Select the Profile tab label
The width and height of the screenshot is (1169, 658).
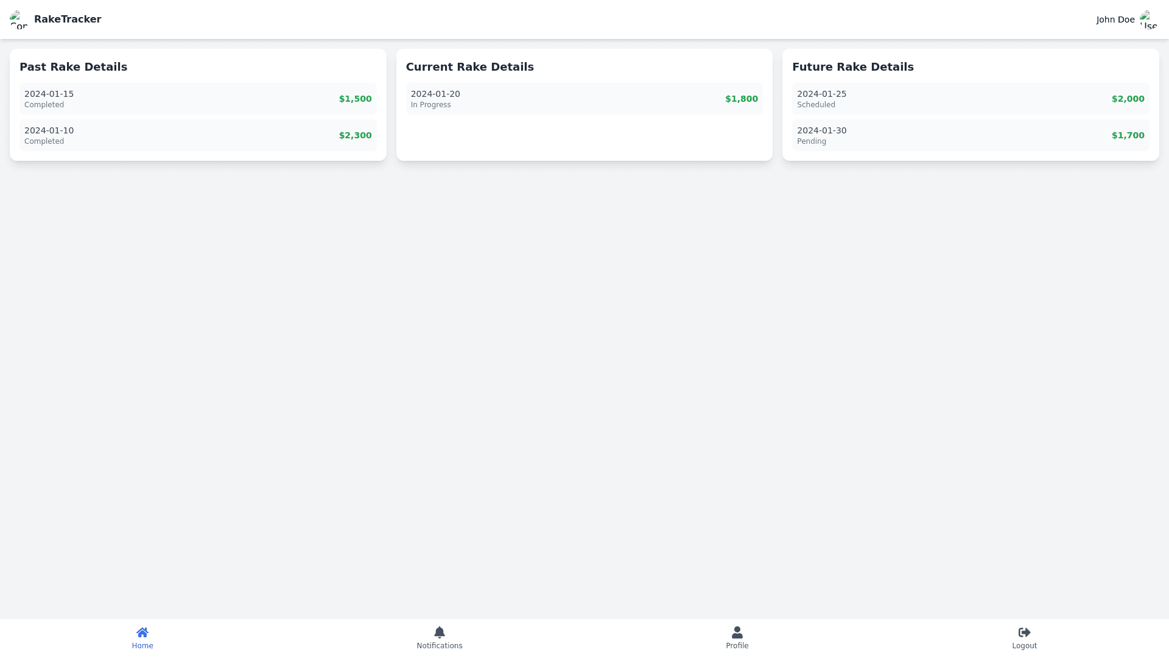(x=737, y=646)
